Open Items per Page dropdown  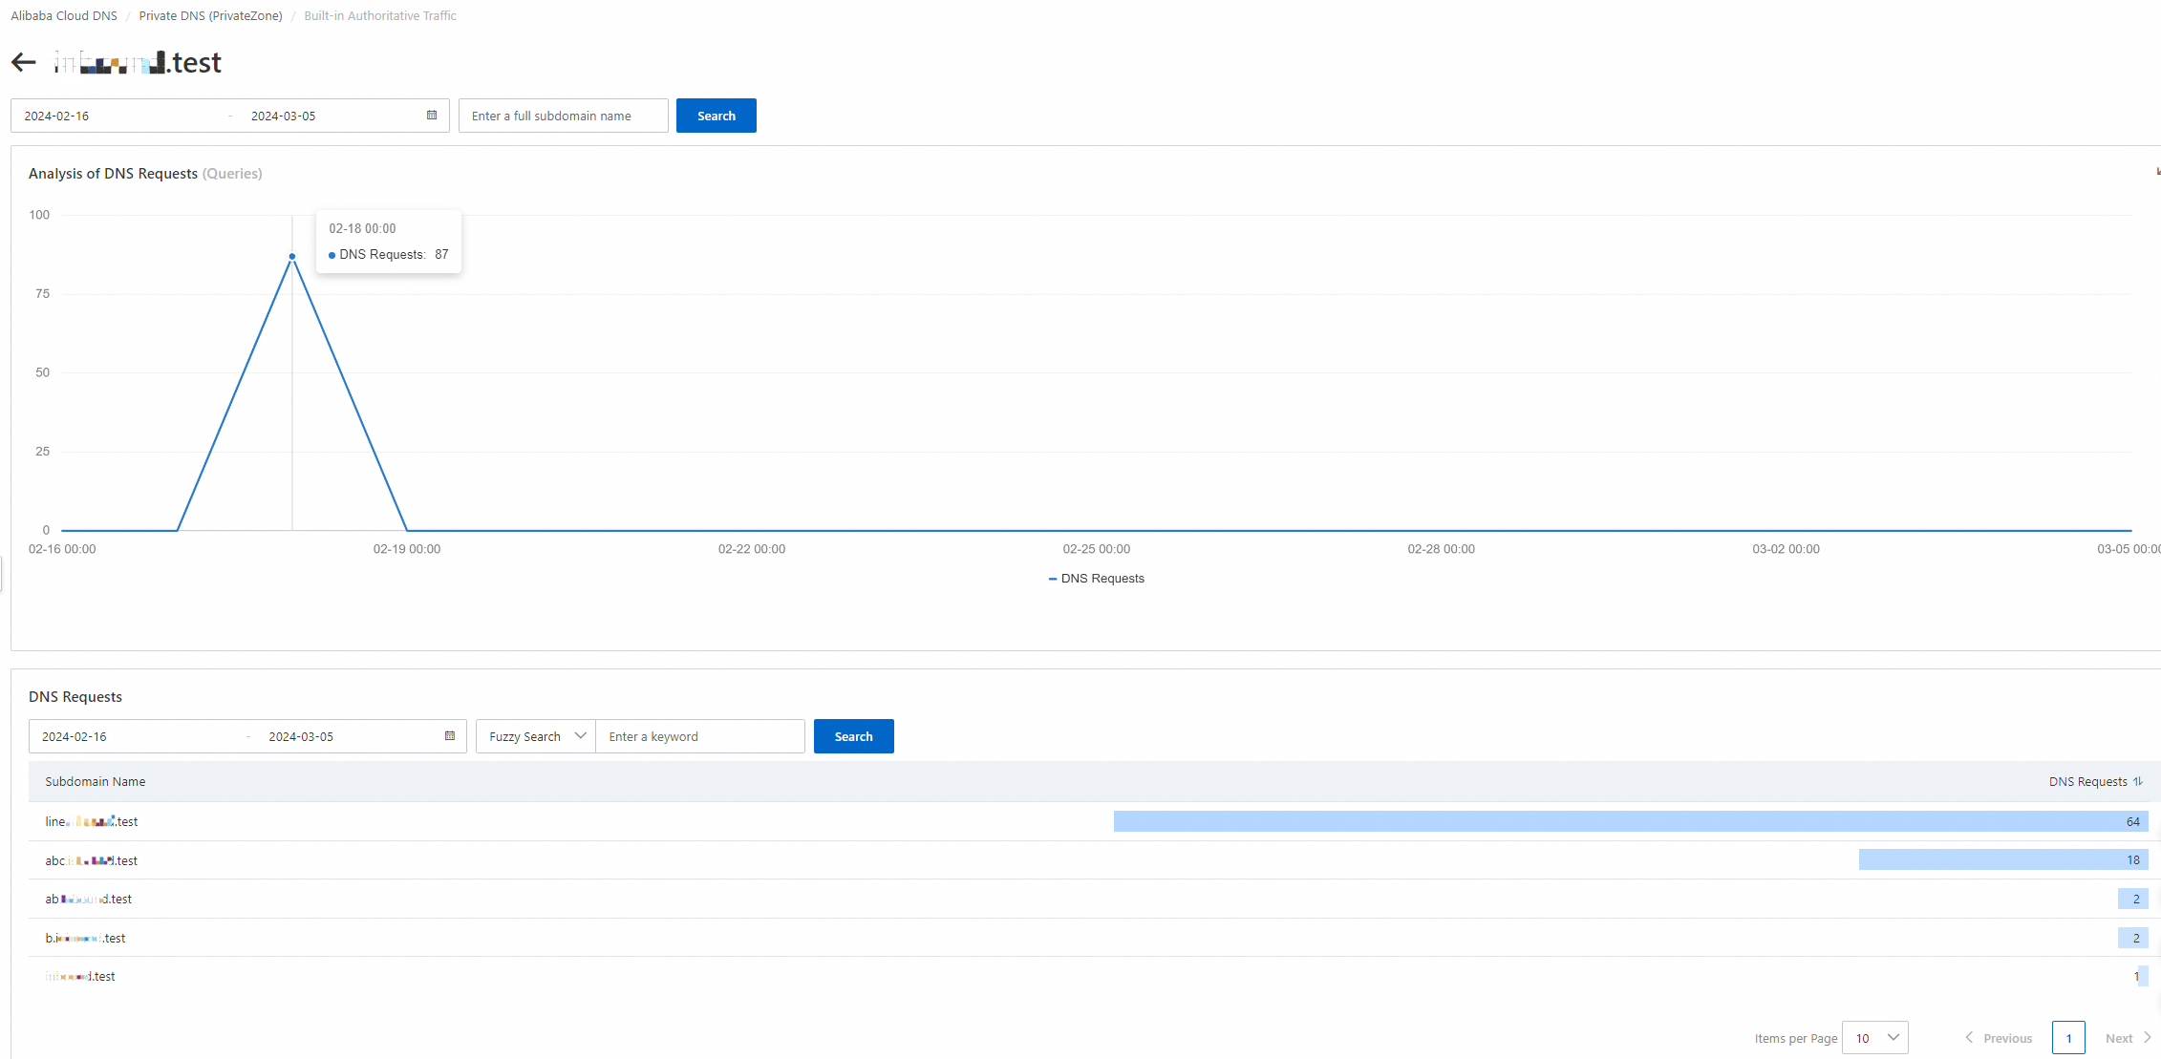1874,1038
